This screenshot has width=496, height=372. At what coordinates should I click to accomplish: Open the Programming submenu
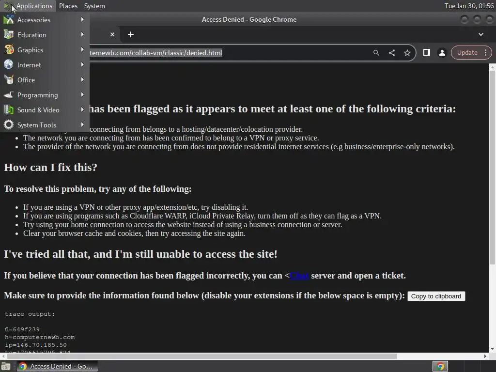45,95
